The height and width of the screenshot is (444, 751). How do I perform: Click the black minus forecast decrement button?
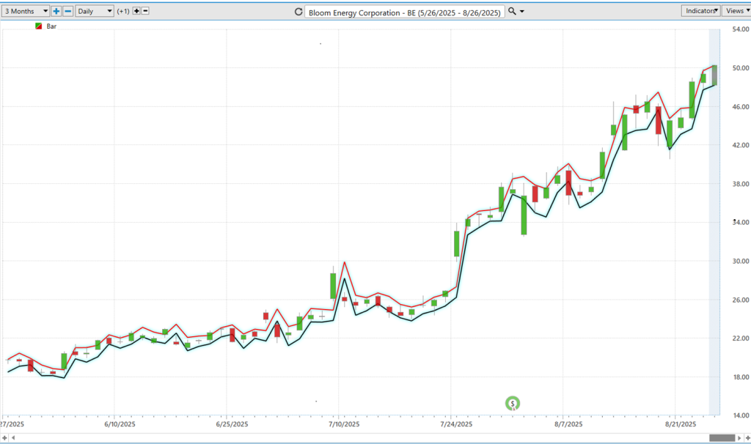coord(145,11)
